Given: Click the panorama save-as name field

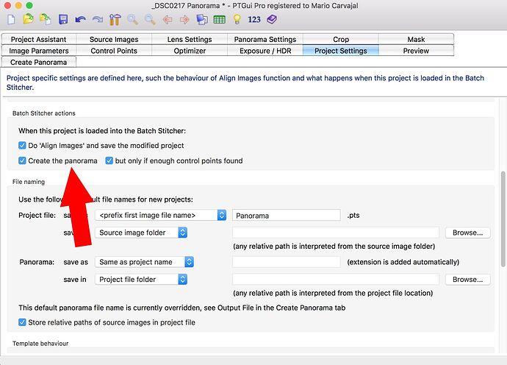Looking at the screenshot, I should click(287, 262).
